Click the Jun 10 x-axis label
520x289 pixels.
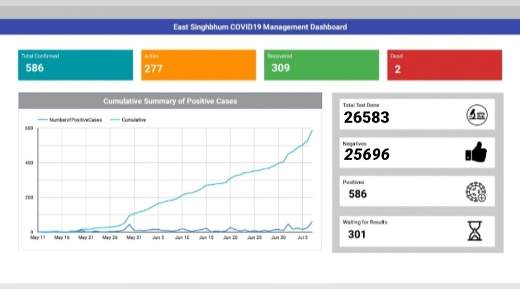tap(182, 238)
